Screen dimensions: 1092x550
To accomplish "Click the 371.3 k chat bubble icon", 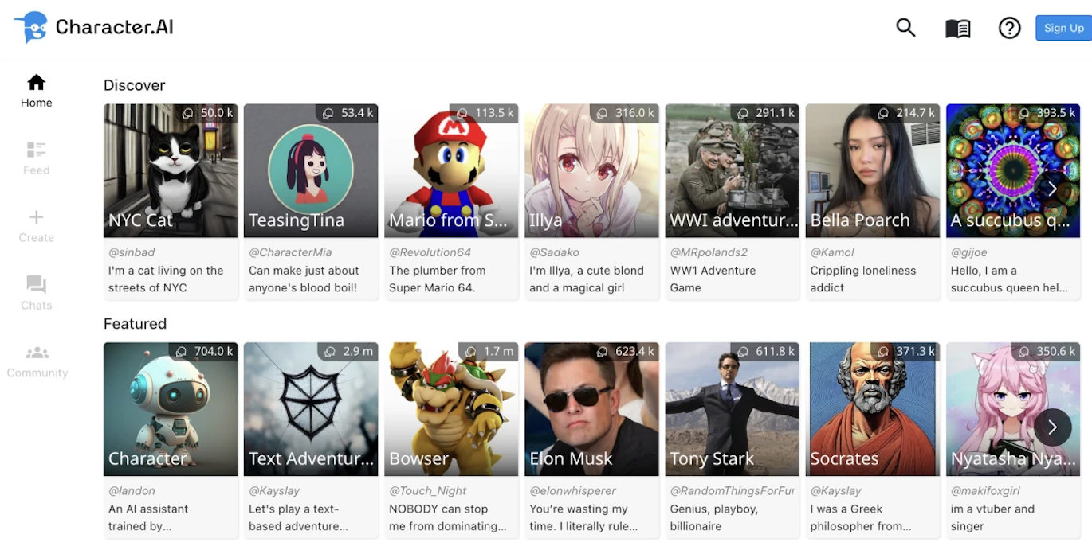I will click(x=882, y=351).
